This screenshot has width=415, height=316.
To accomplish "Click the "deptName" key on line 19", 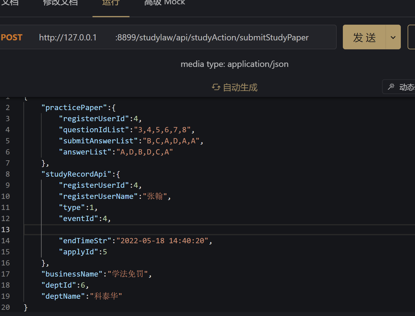I will 63,296.
